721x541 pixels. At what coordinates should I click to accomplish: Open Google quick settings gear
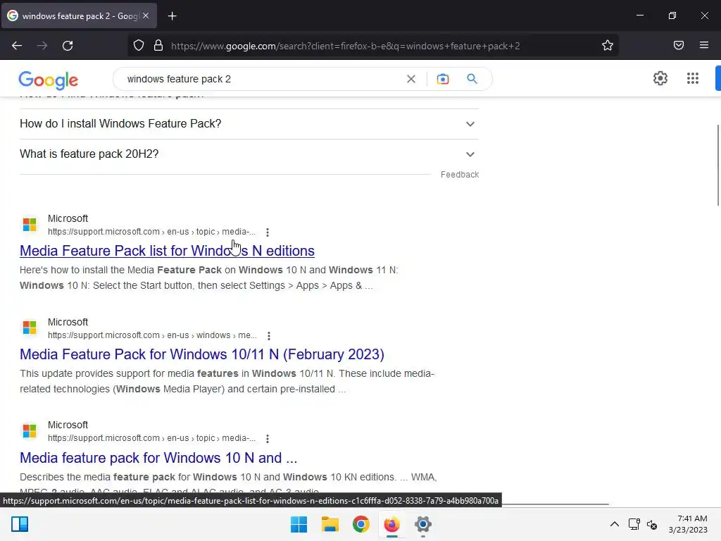(660, 78)
